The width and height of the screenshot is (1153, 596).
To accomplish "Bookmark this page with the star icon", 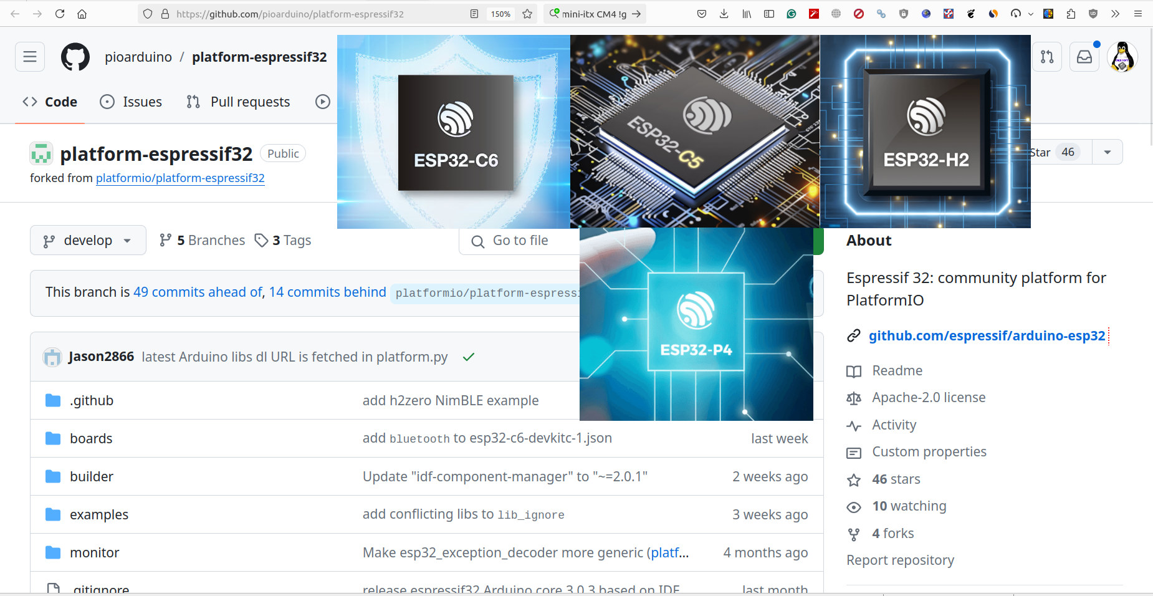I will [x=527, y=14].
